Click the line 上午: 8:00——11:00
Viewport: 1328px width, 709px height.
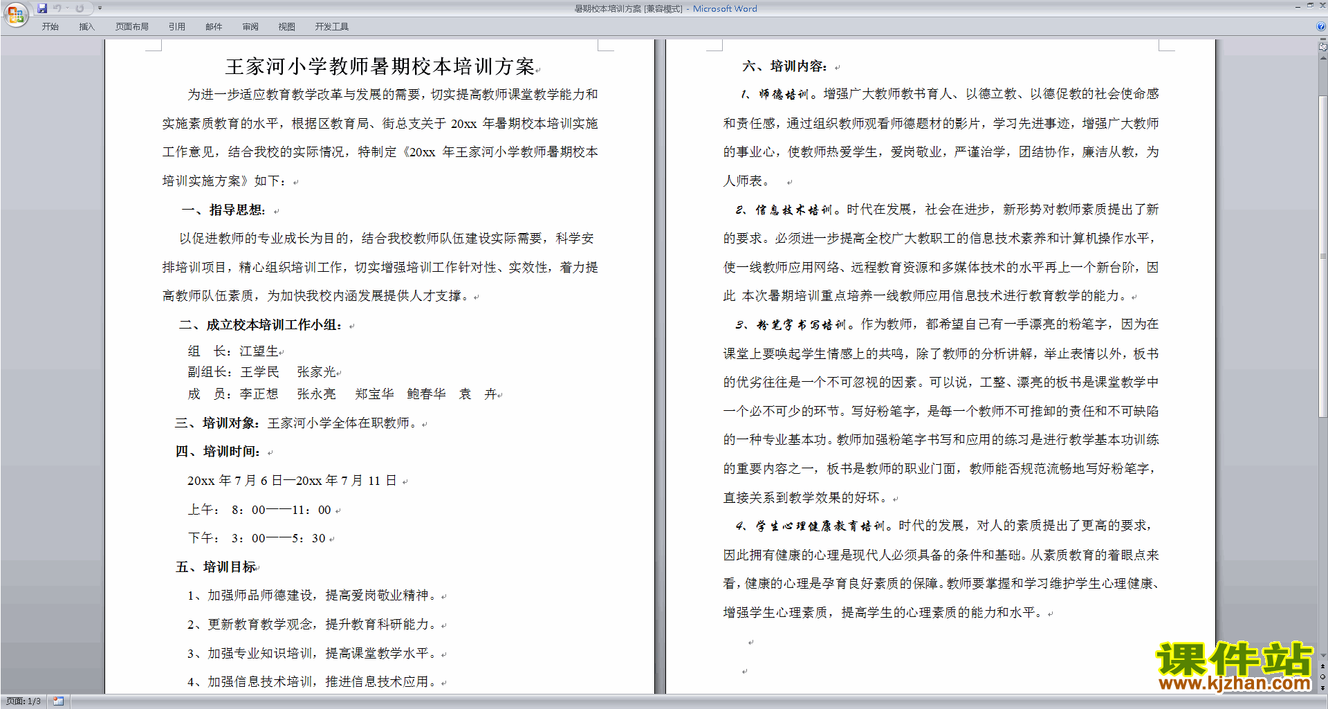click(259, 510)
